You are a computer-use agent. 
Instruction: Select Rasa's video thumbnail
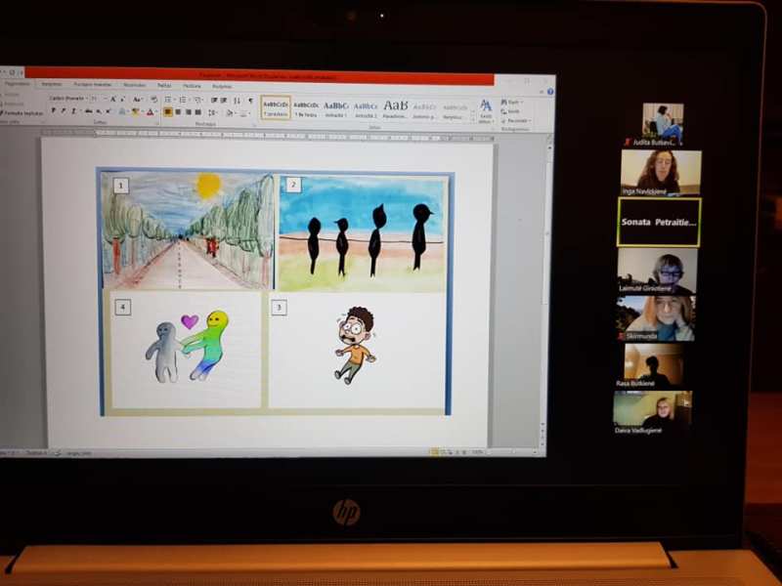(x=653, y=365)
